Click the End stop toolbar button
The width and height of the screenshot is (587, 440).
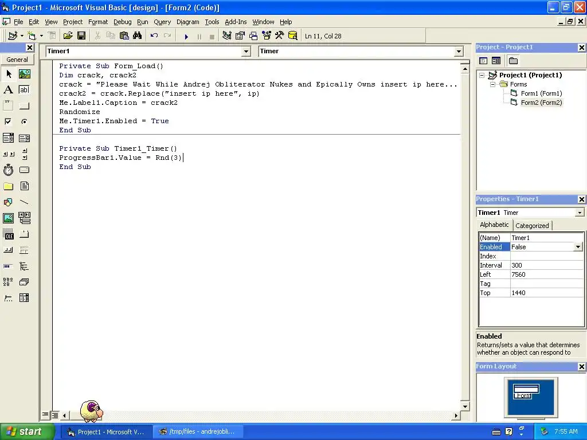212,36
